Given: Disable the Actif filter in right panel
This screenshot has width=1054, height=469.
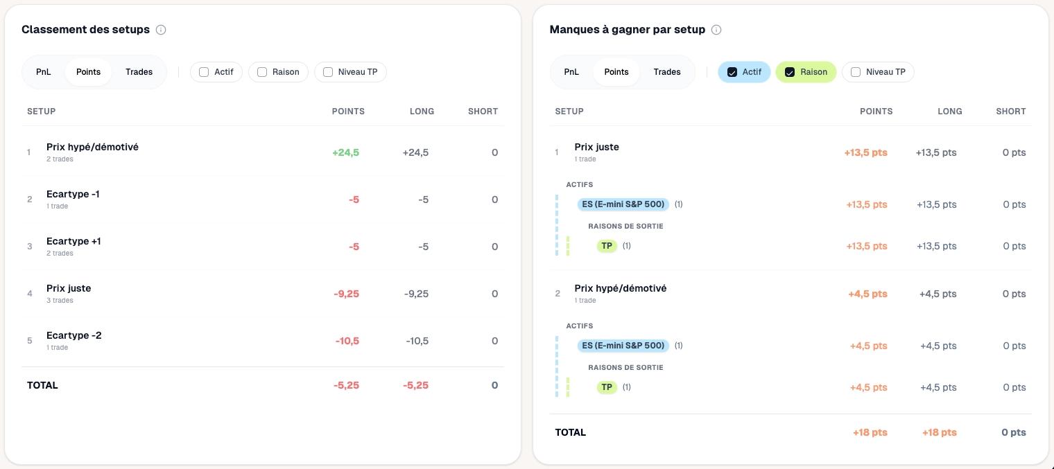Looking at the screenshot, I should pos(732,71).
